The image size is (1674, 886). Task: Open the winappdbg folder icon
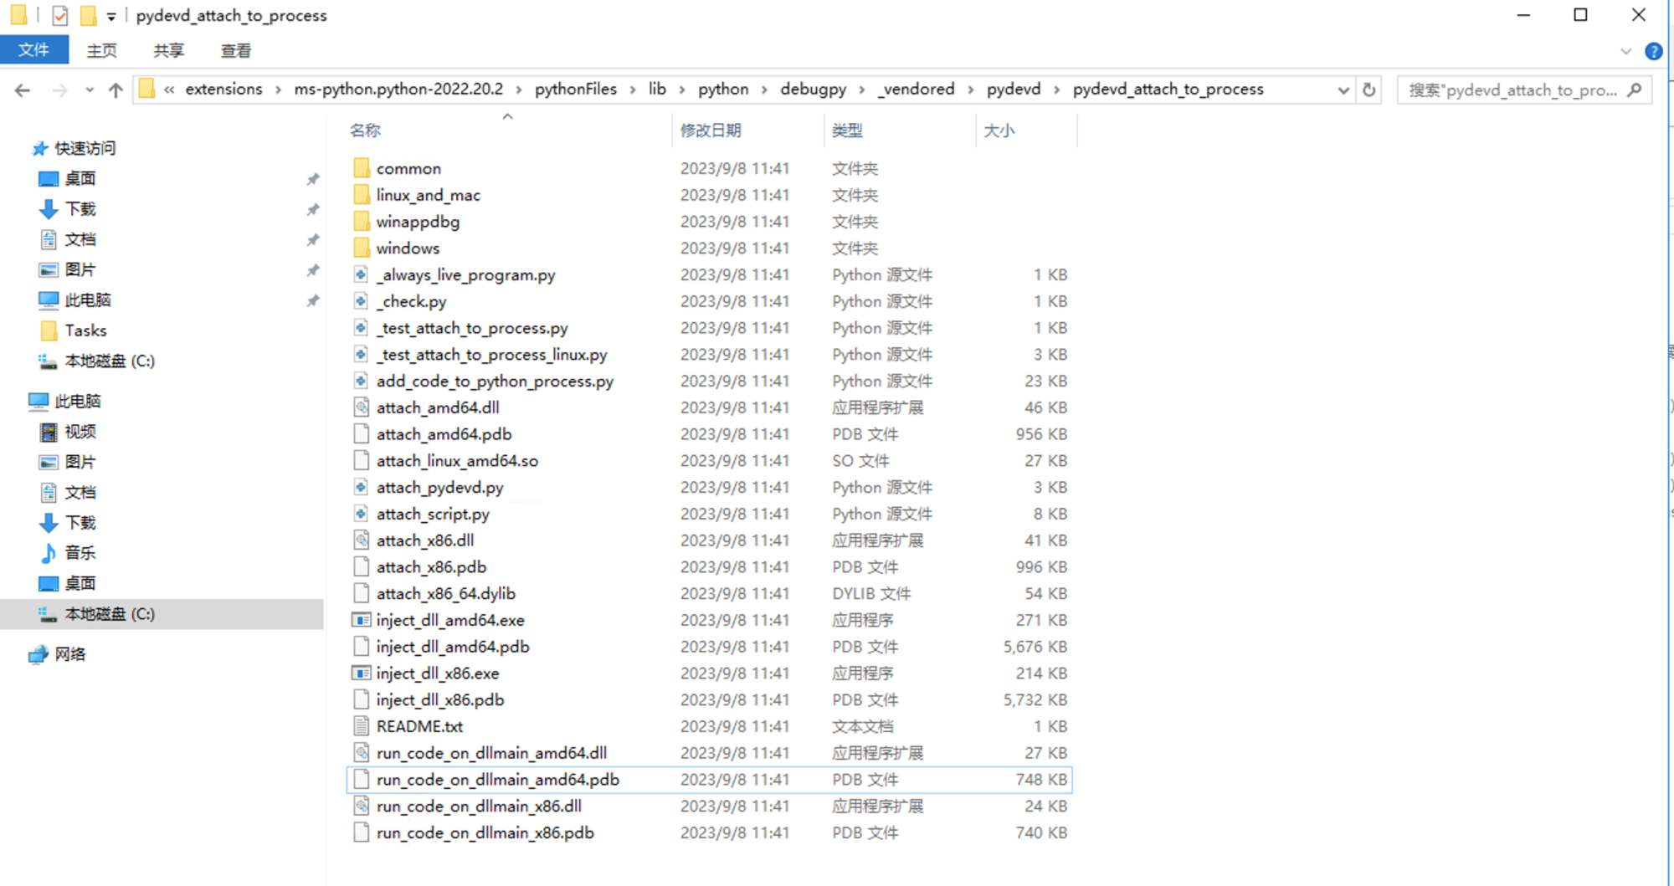(361, 222)
